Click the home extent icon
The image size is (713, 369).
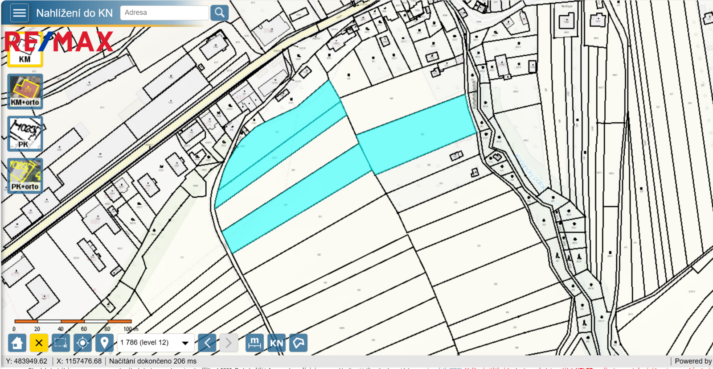17,343
